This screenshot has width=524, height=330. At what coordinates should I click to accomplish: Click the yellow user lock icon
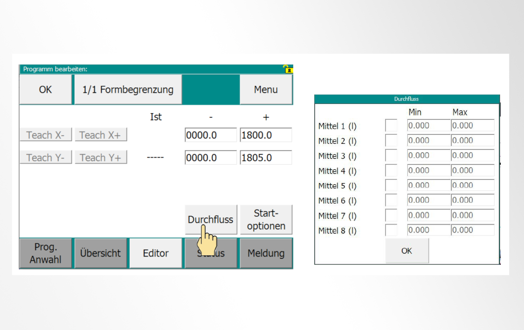tap(289, 69)
